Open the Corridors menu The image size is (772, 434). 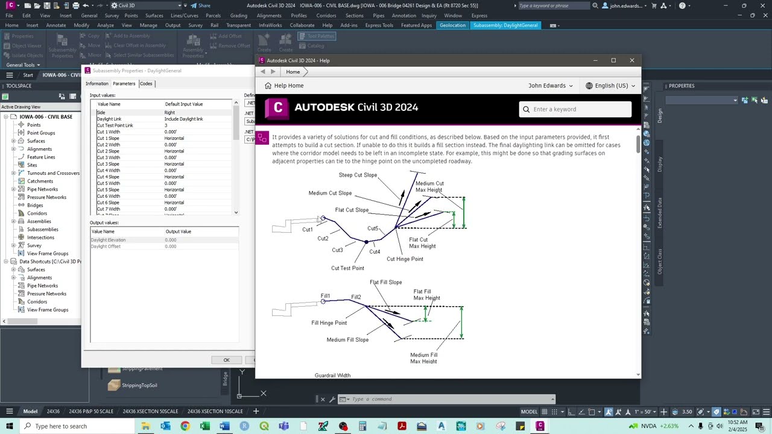[x=326, y=16]
